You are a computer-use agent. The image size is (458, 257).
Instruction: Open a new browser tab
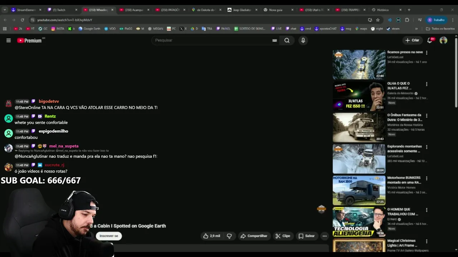pyautogui.click(x=409, y=10)
